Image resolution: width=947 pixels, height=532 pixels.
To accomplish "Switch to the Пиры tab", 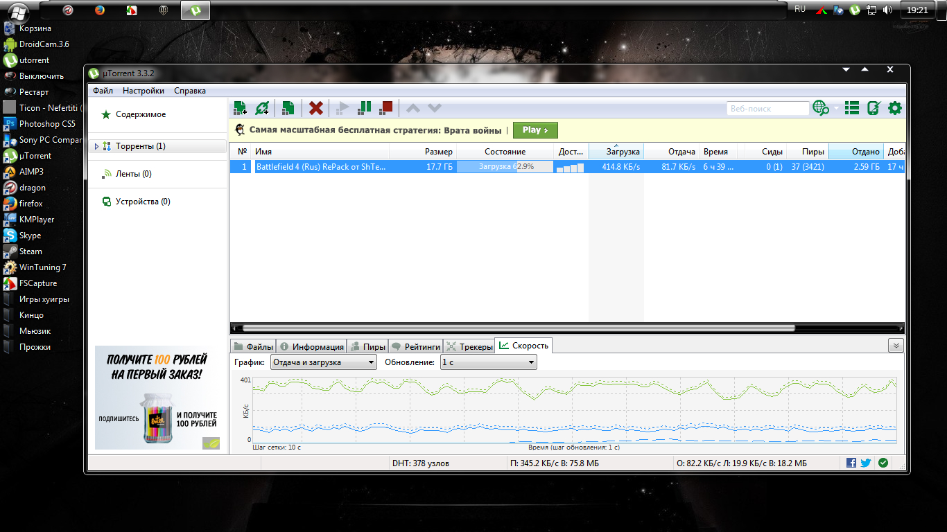I will coord(367,346).
